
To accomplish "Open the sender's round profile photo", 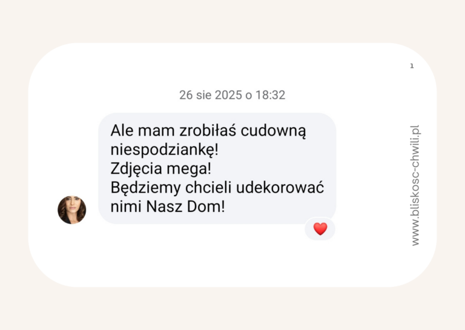I will [x=72, y=210].
